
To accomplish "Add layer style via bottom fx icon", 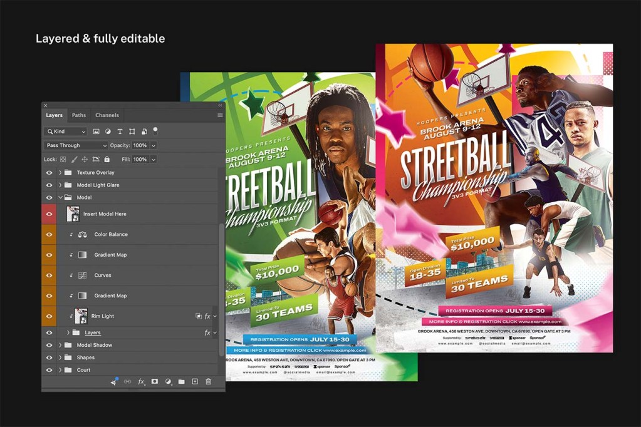I will pos(141,382).
